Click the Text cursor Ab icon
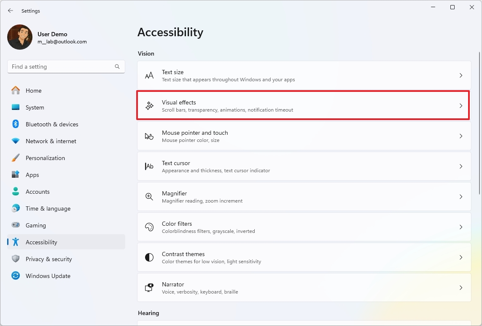This screenshot has width=482, height=326. [x=149, y=166]
